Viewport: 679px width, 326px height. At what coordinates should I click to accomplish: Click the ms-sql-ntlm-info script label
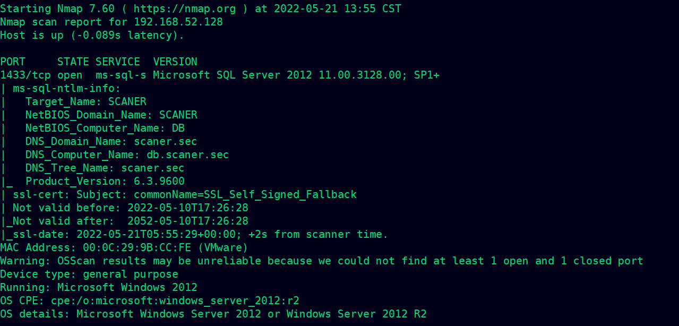pyautogui.click(x=67, y=88)
